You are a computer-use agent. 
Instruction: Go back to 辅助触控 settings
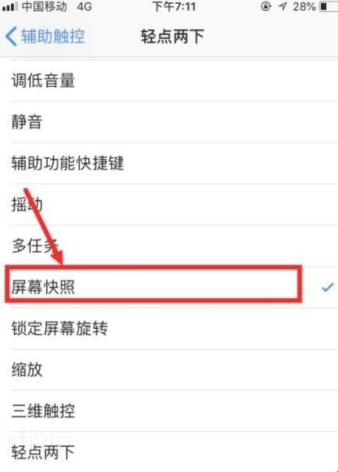[45, 36]
